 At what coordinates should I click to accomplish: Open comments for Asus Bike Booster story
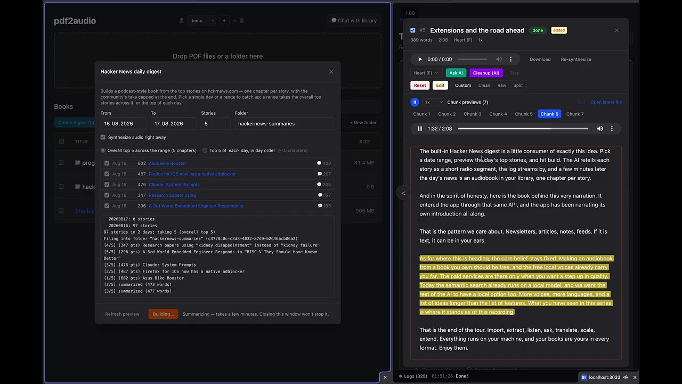point(324,163)
